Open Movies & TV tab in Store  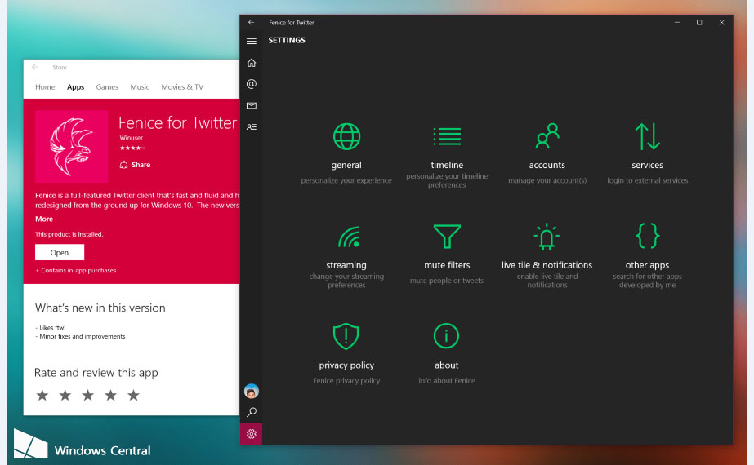pos(182,87)
